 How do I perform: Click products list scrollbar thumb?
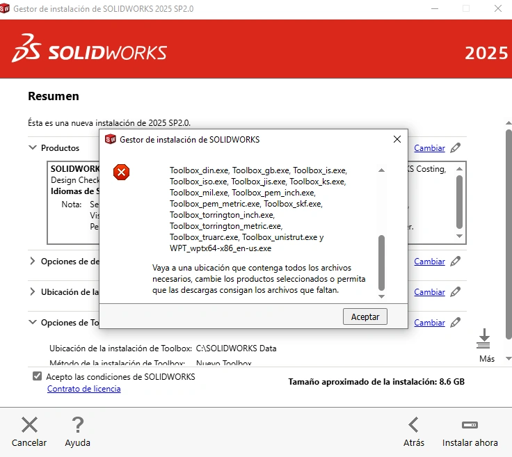pyautogui.click(x=459, y=202)
